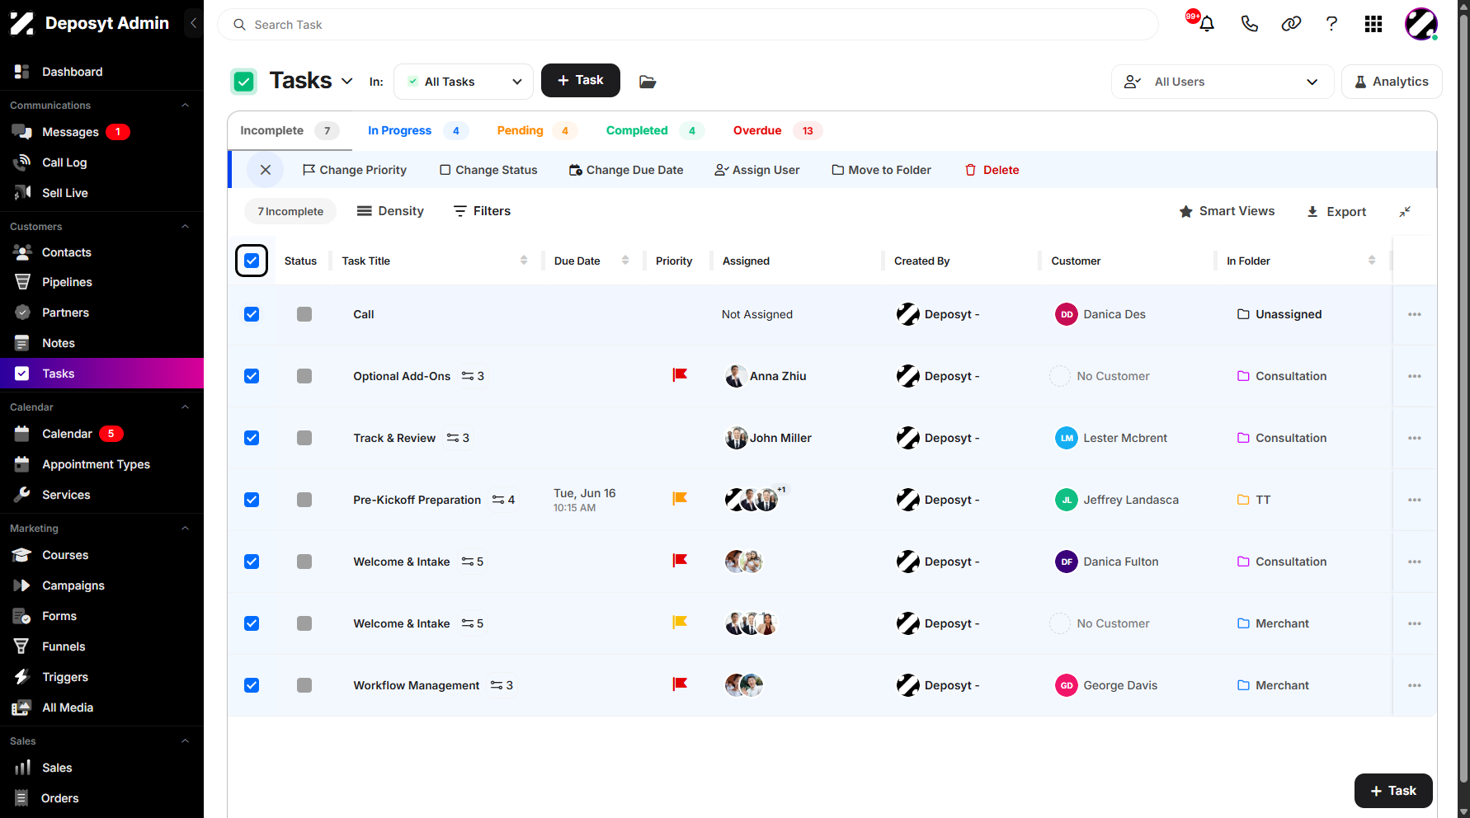
Task: Open row options for the Call task
Action: [1415, 314]
